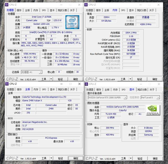Click the CPU-Z app icon in mainboard window title bar
This screenshot has height=164, width=168.
[x=7, y=84]
